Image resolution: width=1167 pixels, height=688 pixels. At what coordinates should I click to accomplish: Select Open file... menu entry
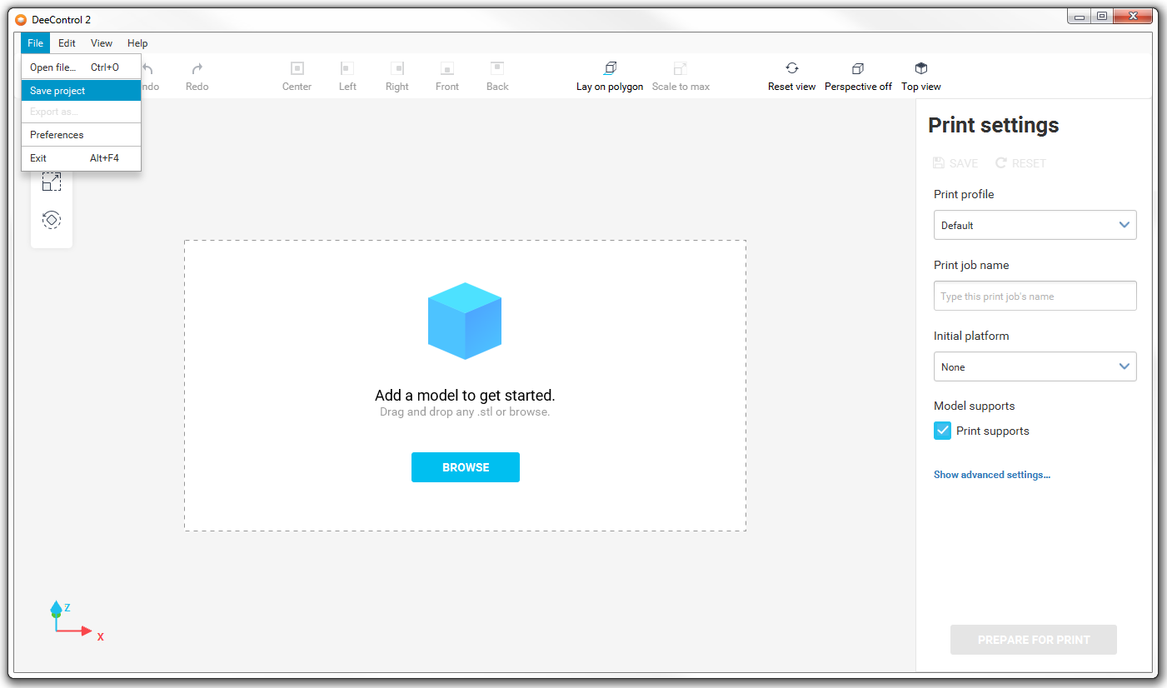[x=53, y=67]
